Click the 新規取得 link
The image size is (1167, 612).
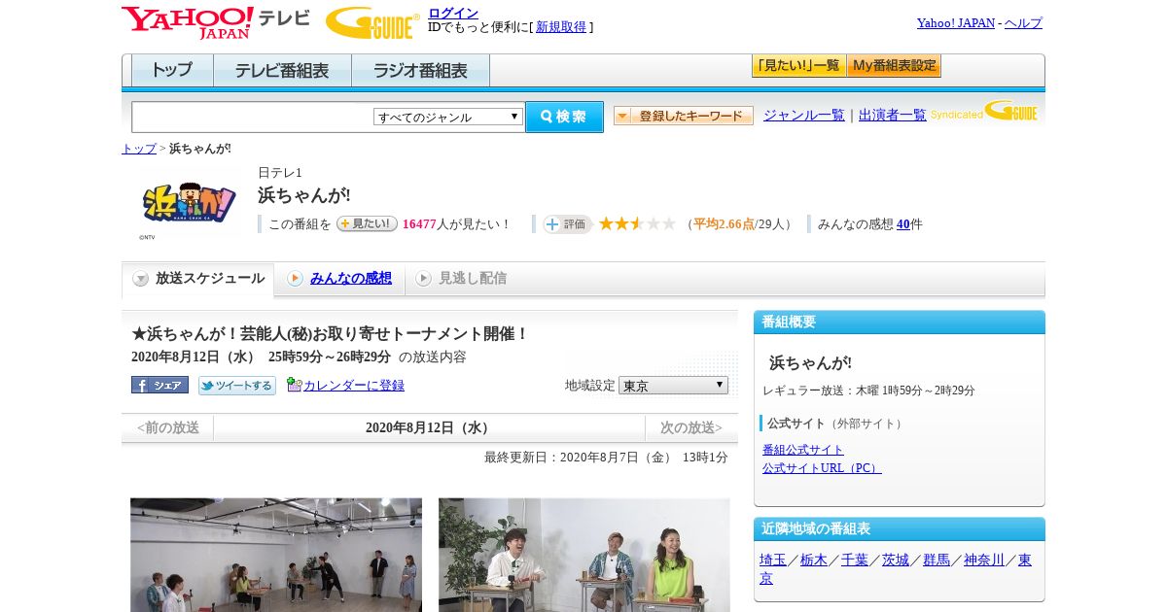point(561,27)
